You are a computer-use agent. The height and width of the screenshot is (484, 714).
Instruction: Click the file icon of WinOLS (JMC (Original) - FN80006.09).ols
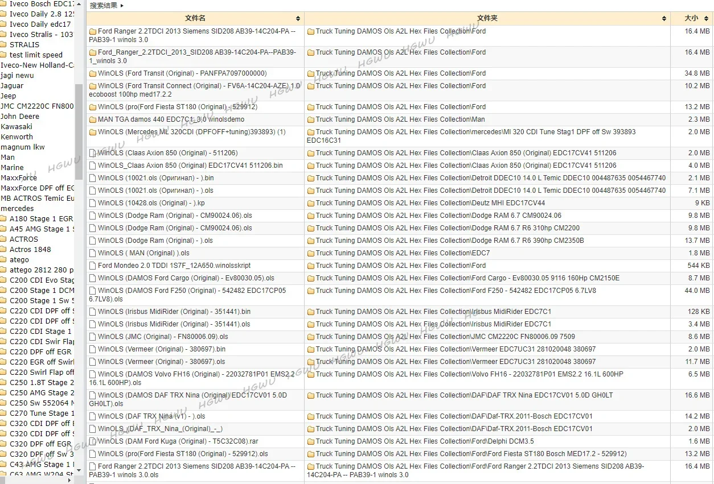93,337
